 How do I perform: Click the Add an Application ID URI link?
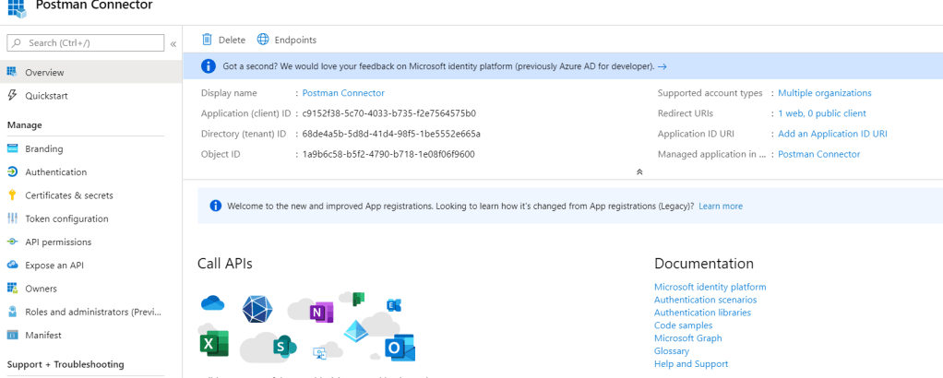(832, 134)
